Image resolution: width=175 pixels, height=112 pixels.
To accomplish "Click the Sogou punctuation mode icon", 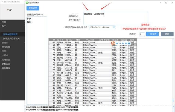I will point(120,43).
